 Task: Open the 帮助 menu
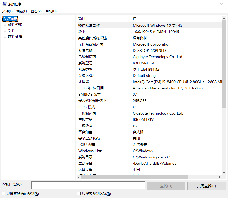tap(50, 11)
